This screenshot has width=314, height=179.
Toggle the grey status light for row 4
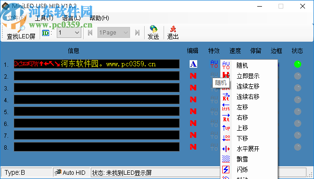(297, 99)
